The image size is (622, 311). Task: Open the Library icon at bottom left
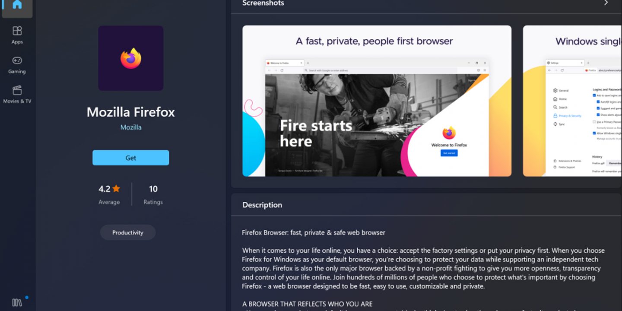coord(17,302)
